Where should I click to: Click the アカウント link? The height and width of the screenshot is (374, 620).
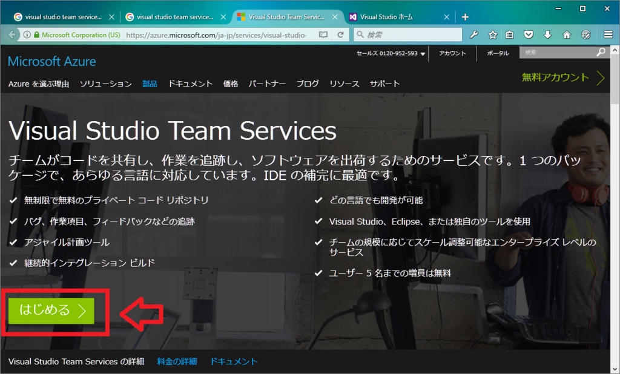coord(452,53)
